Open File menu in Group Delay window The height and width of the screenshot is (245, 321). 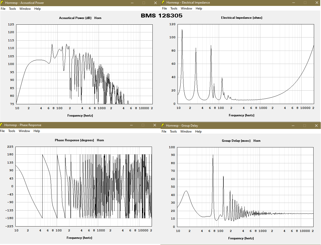click(164, 131)
